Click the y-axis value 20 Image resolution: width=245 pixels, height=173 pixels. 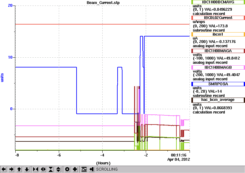[x=10, y=6]
